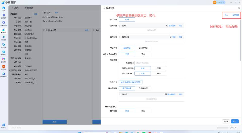Screen dimensions: 242x133
Task: Click 清空 in the 应用名称 row
Action: pos(180,37)
